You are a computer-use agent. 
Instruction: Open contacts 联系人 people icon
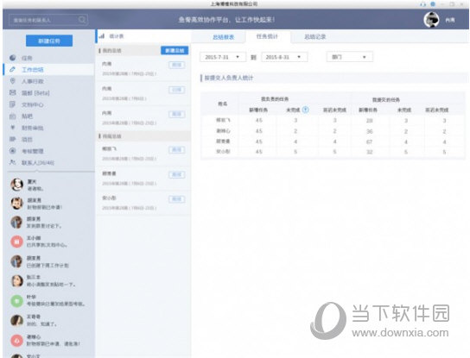13,162
